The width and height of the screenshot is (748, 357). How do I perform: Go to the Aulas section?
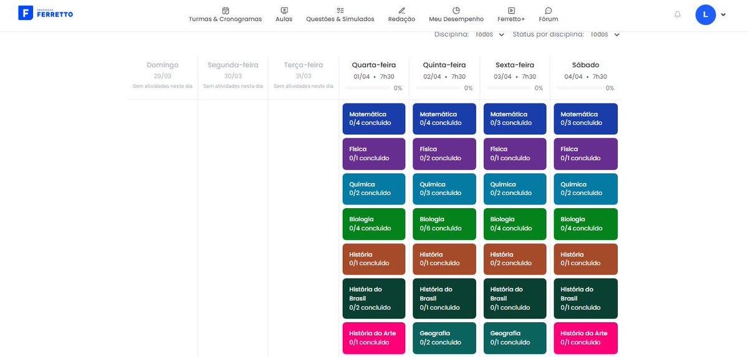point(284,19)
